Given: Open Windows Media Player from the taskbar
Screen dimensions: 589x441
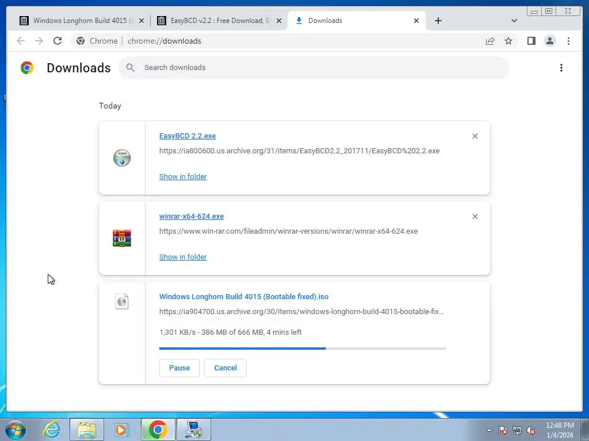Looking at the screenshot, I should [121, 430].
